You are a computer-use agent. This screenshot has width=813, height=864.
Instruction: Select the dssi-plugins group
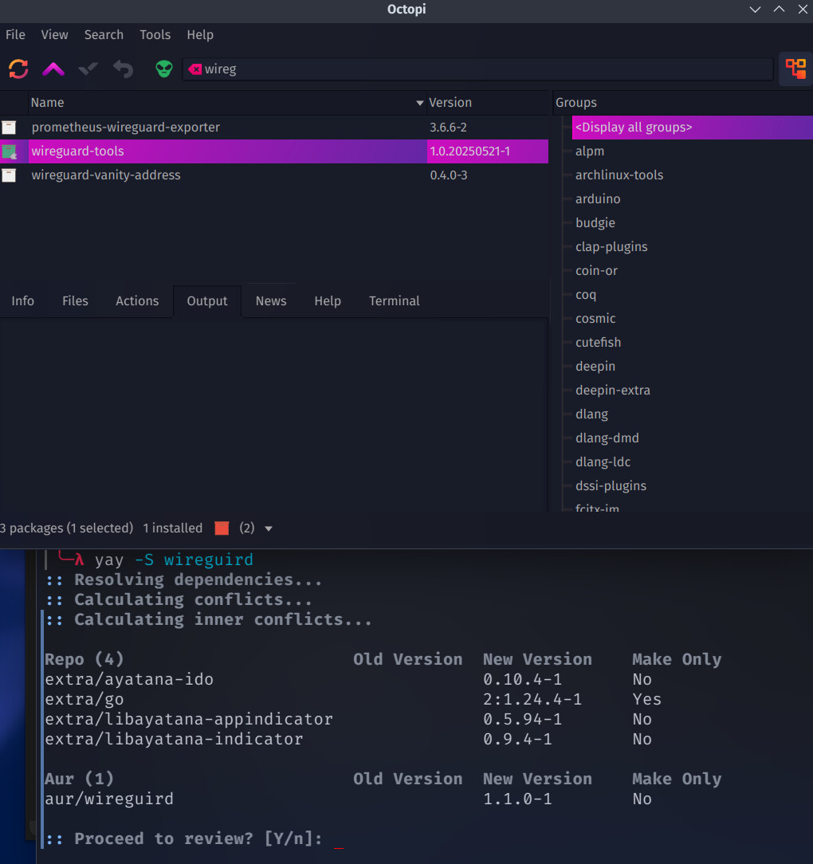[611, 486]
